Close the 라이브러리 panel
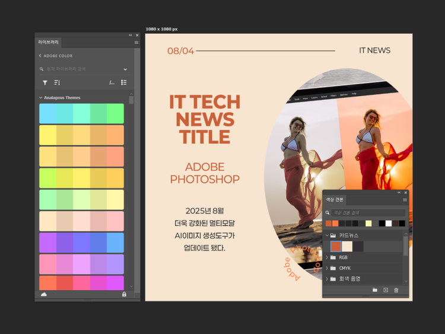Screen dimensions: 445x334 [x=137, y=35]
